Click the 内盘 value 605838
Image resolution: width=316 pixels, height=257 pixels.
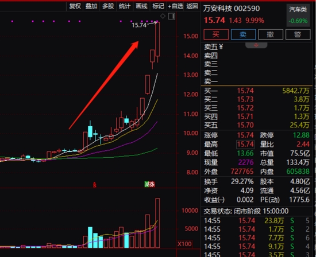pyautogui.click(x=298, y=172)
